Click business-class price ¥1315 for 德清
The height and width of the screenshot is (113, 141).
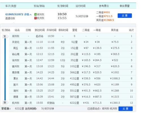[115, 97]
